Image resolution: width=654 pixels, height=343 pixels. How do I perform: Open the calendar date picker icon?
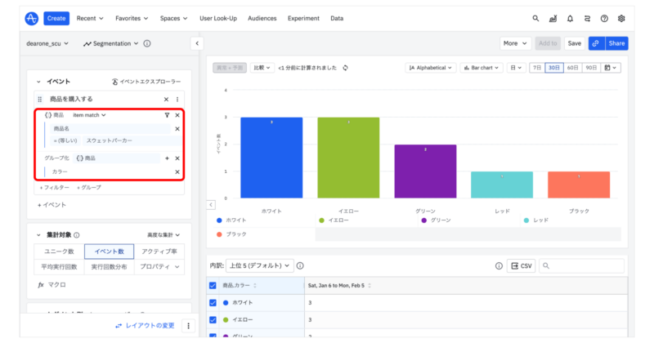(x=611, y=68)
